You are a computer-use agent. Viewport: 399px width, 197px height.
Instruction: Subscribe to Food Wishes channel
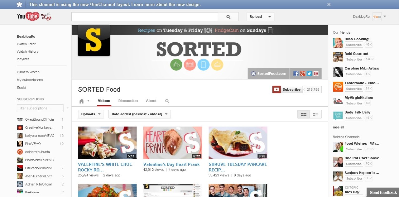(354, 149)
